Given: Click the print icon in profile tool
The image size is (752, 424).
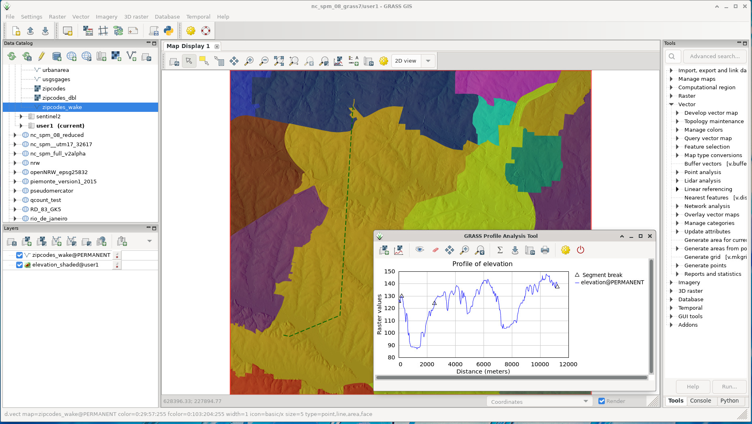Looking at the screenshot, I should point(545,250).
